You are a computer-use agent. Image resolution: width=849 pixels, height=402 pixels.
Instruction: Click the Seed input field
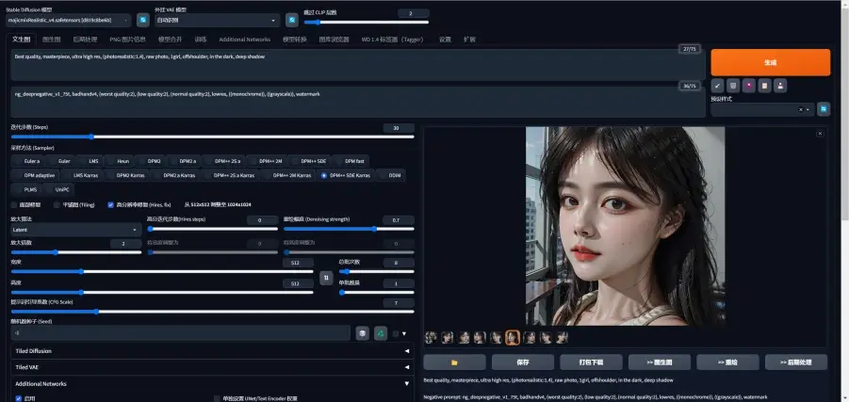180,333
